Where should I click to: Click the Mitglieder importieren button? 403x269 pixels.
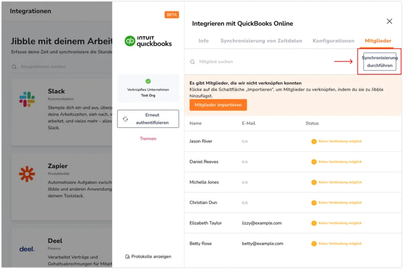(218, 105)
